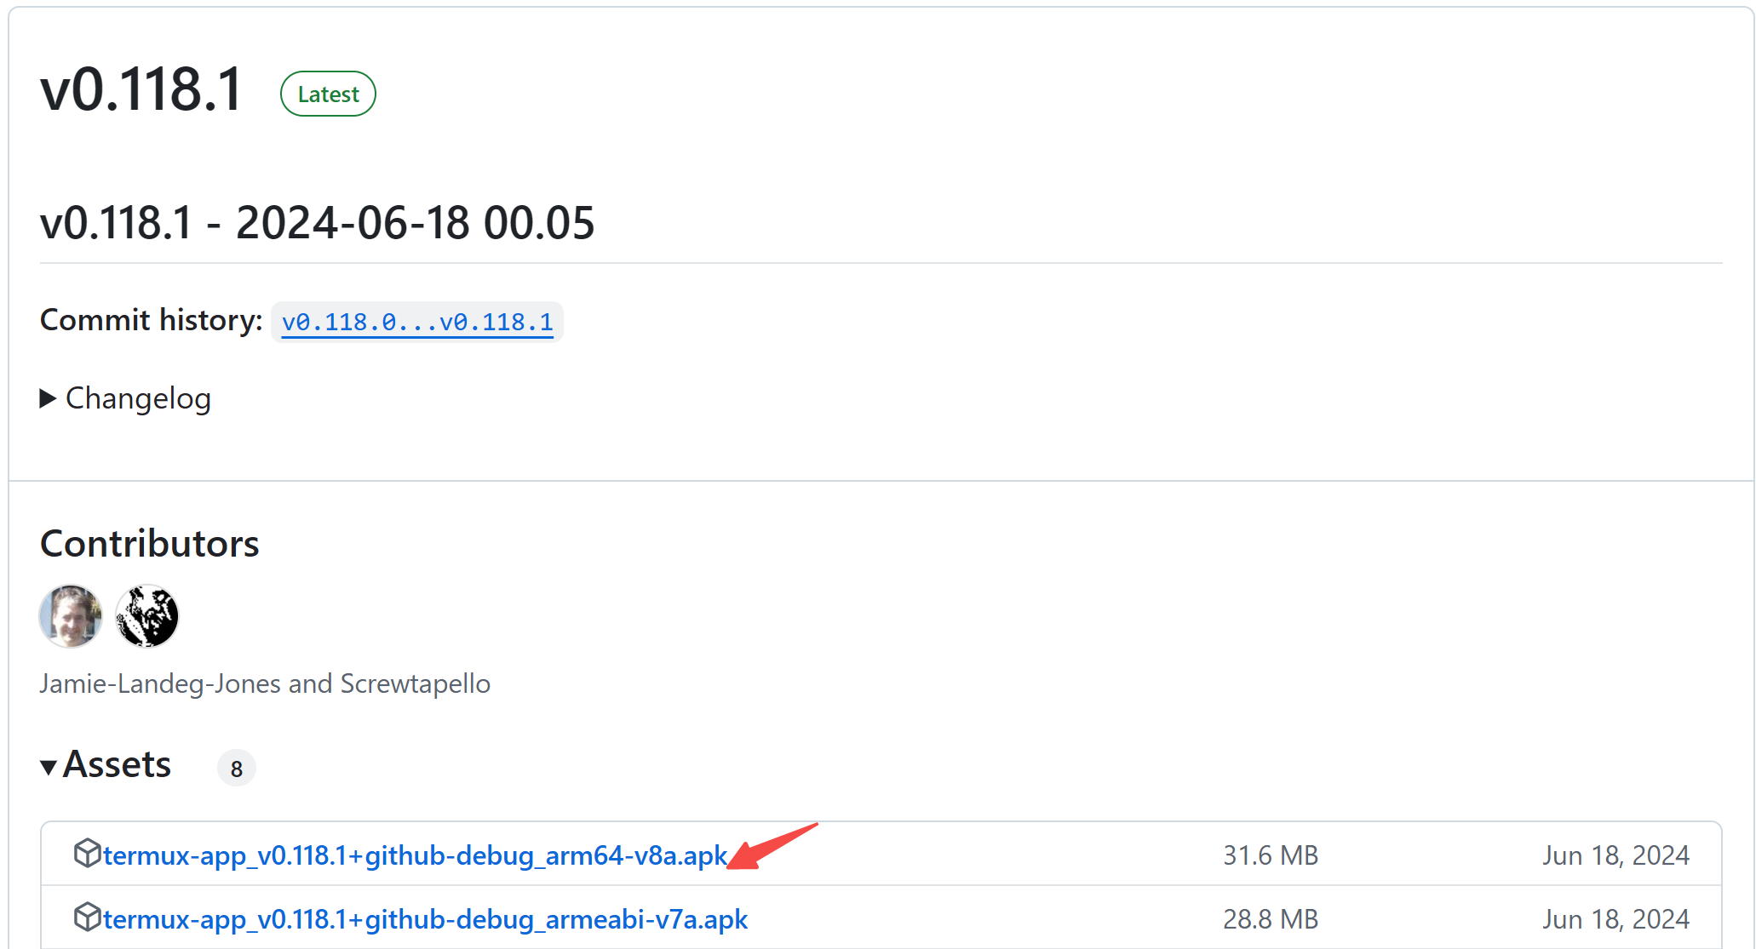This screenshot has height=949, width=1756.
Task: Click the 31.6 MB file size
Action: (x=1270, y=855)
